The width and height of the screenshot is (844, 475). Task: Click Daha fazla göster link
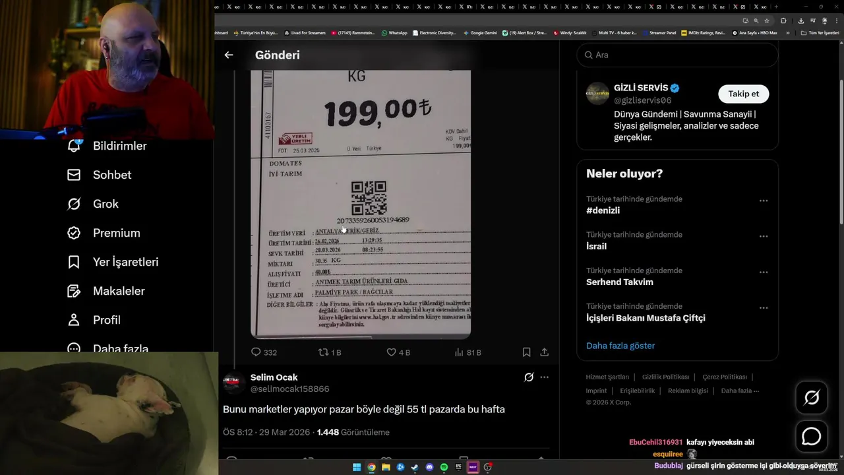click(x=620, y=346)
